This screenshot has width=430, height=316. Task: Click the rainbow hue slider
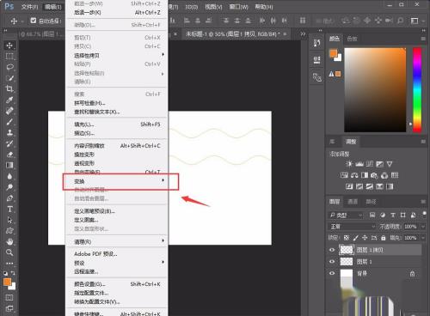coord(417,90)
